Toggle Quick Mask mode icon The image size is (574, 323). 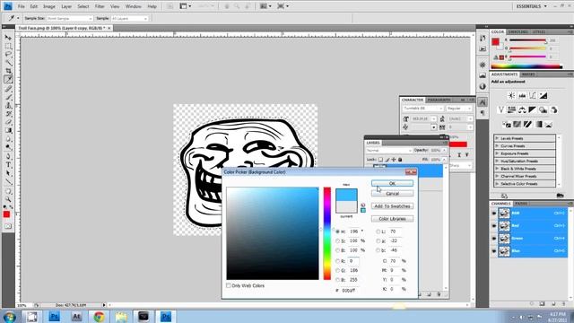8,226
